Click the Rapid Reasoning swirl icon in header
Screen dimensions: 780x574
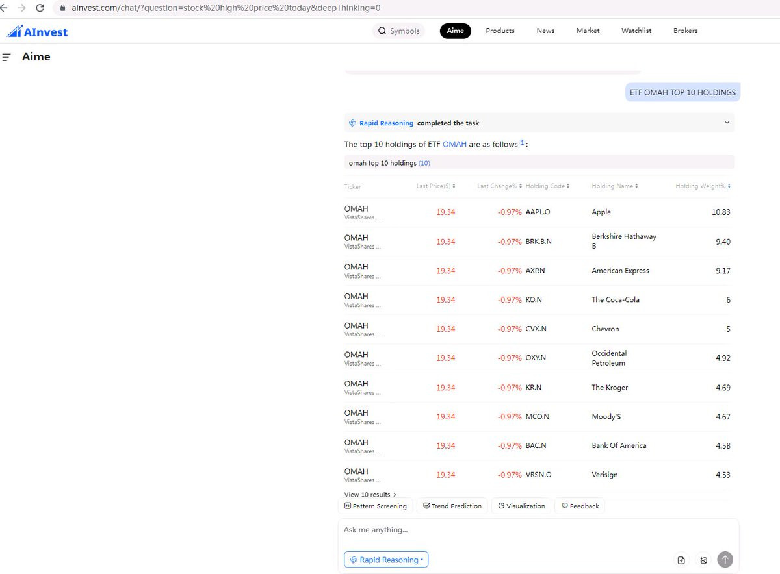(353, 123)
